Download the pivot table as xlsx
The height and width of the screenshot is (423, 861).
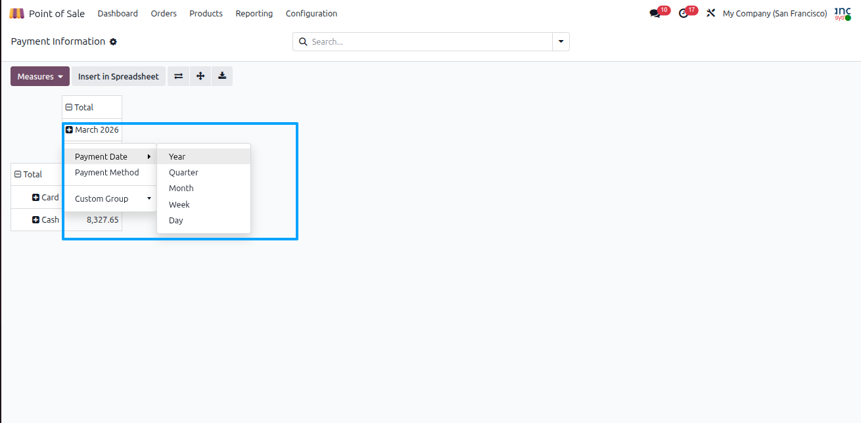tap(222, 76)
